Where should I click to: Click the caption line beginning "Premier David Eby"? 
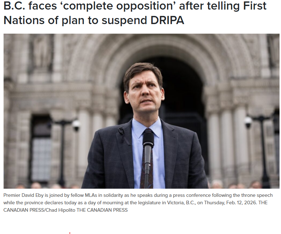pyautogui.click(x=138, y=195)
